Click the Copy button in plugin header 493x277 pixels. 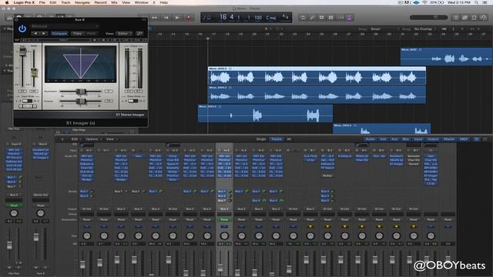77,33
